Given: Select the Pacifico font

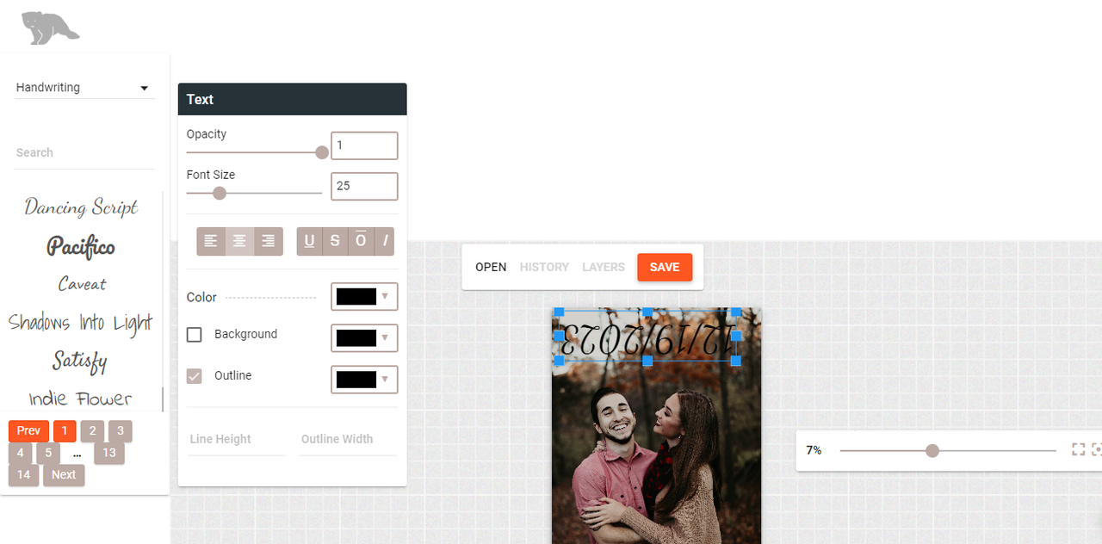Looking at the screenshot, I should (x=81, y=248).
